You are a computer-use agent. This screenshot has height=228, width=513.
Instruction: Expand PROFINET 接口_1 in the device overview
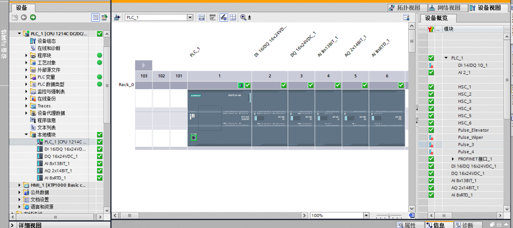[453, 159]
